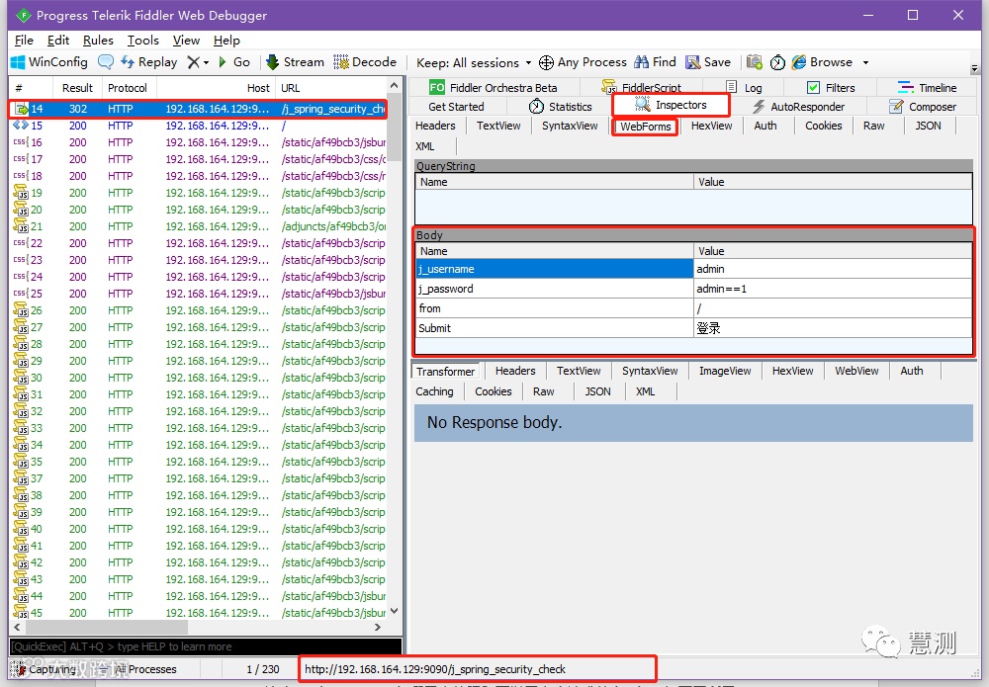Open the response ImageView tab

pos(725,371)
